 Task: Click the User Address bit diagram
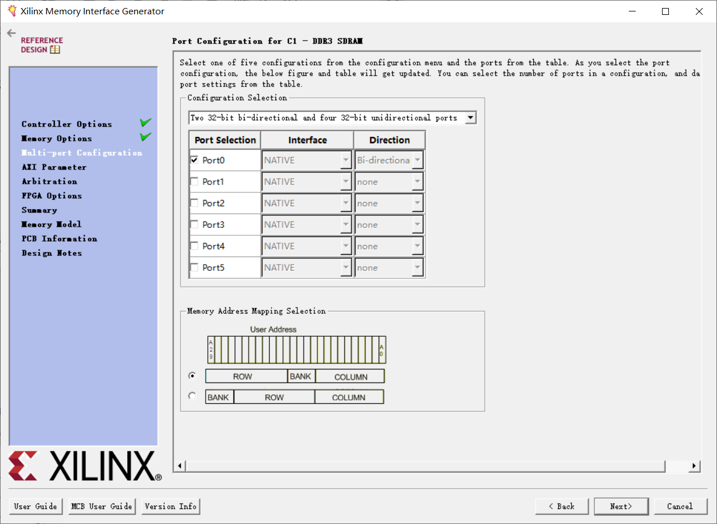[x=297, y=349]
